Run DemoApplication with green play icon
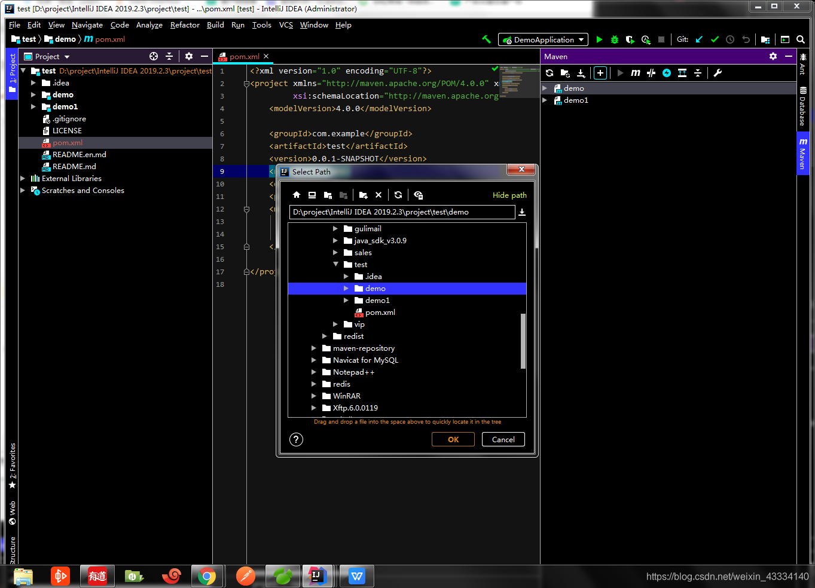Image resolution: width=815 pixels, height=588 pixels. pyautogui.click(x=599, y=39)
